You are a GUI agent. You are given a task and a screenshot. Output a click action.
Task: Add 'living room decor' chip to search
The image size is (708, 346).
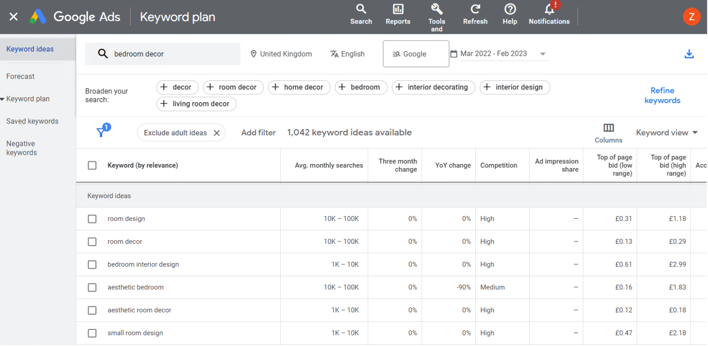196,104
